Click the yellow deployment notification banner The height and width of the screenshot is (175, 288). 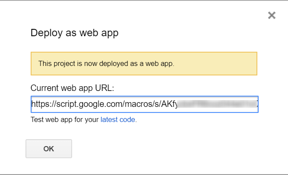tap(144, 63)
